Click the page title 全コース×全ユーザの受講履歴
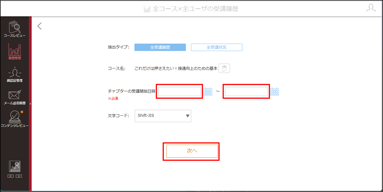This screenshot has height=192, width=383. click(196, 9)
